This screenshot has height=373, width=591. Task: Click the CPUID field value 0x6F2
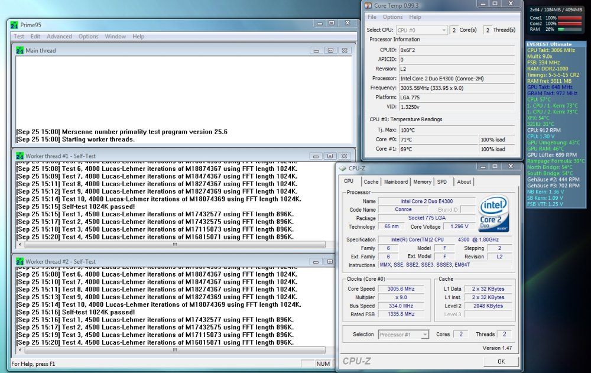click(457, 50)
